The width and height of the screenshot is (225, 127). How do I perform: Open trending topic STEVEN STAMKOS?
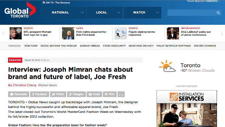click(x=205, y=46)
